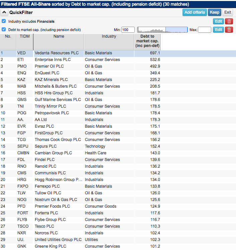Sort by the Name column header
The width and height of the screenshot is (236, 250).
59,42
